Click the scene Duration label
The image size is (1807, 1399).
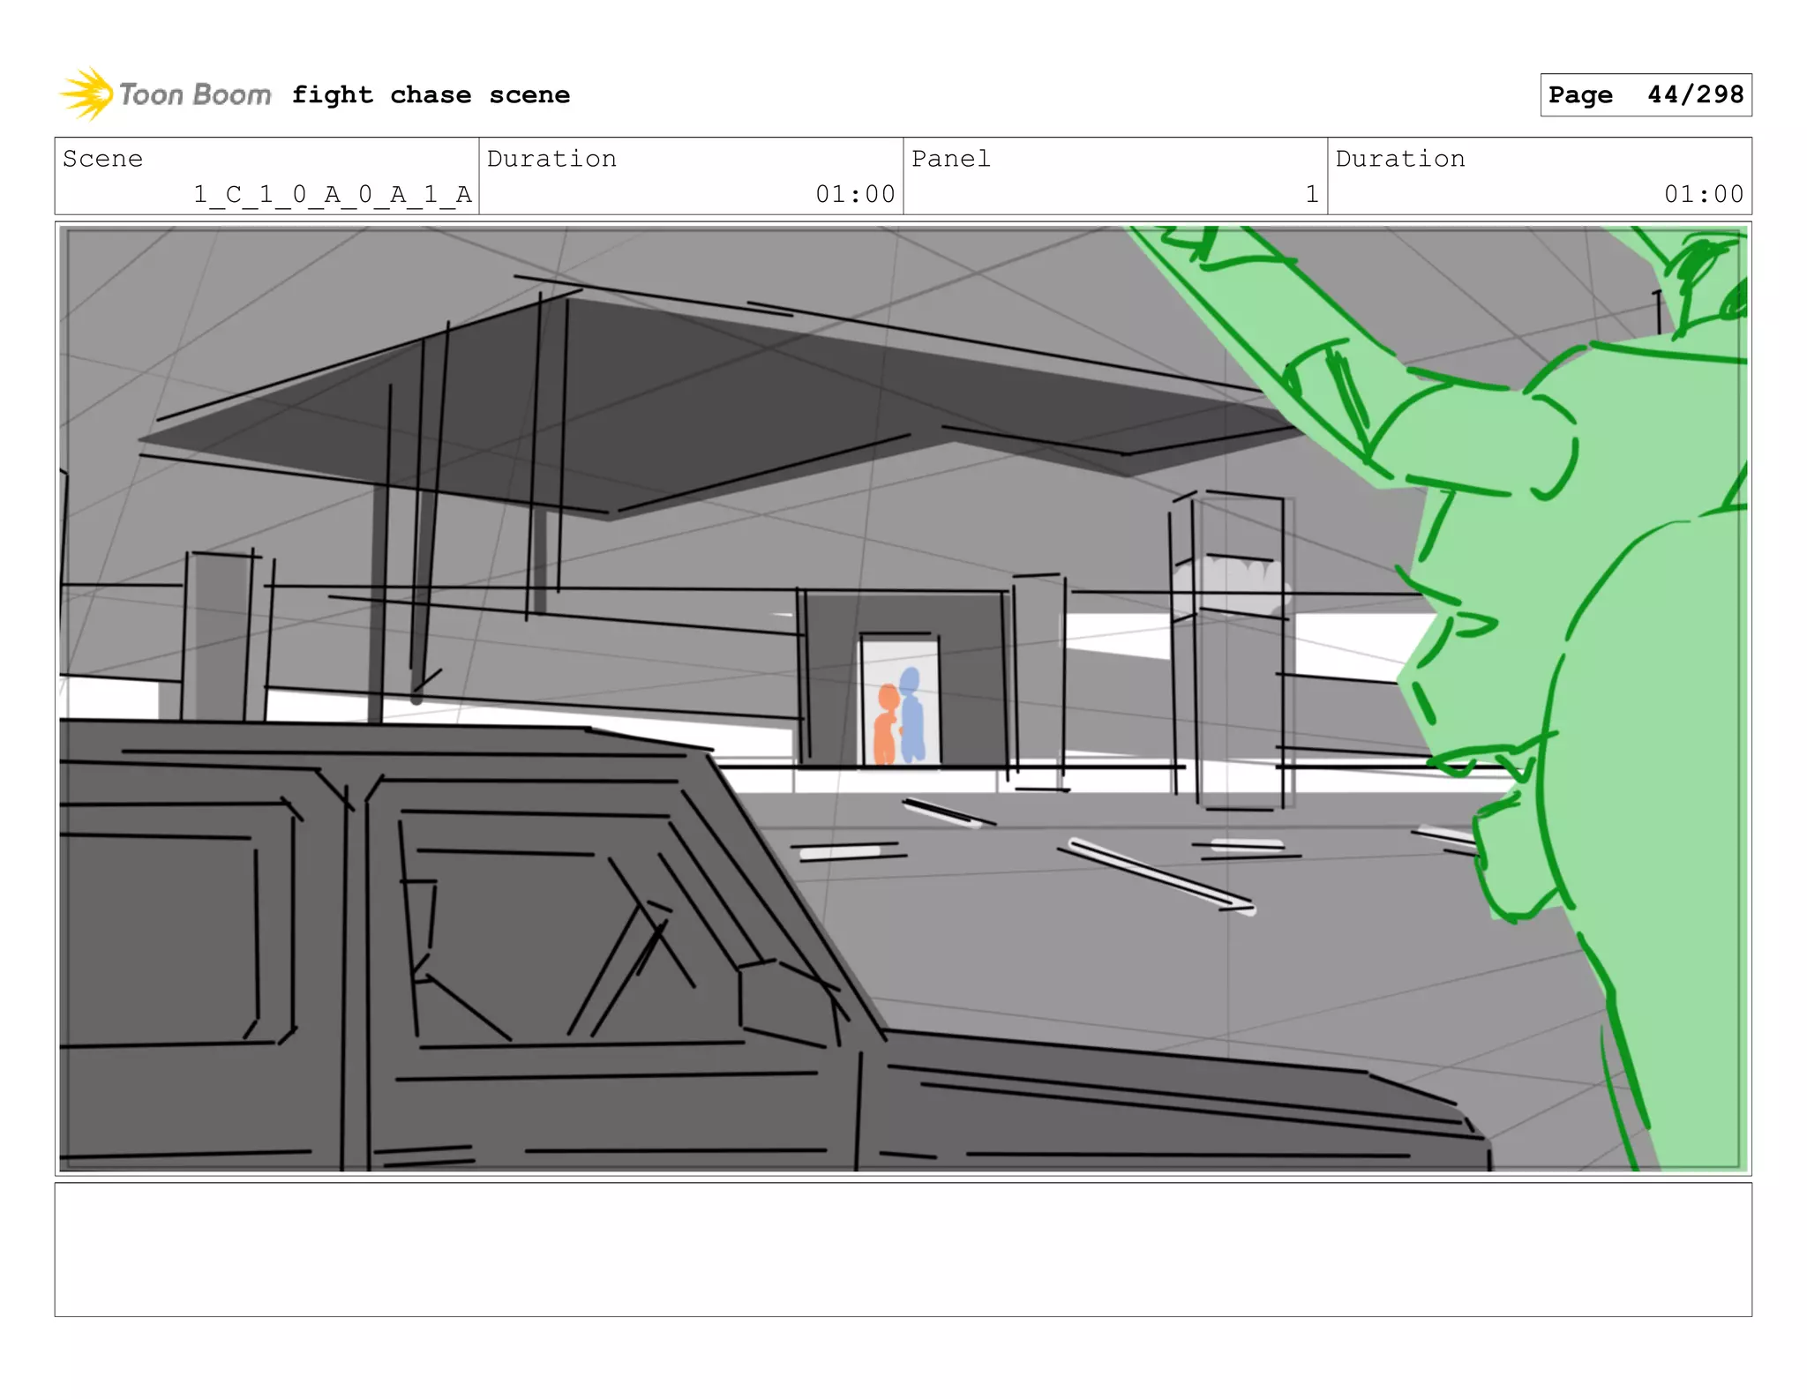551,159
